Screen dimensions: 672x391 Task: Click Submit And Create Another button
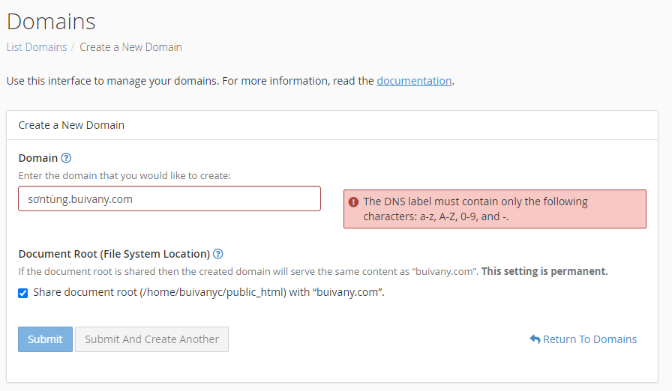click(x=151, y=339)
